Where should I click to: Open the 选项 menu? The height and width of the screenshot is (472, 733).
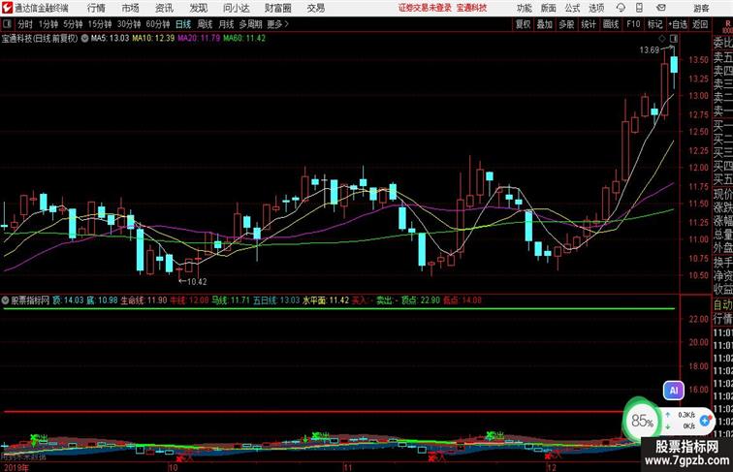(x=596, y=8)
